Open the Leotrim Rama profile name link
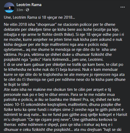The height and width of the screenshot is (133, 130). pos(29,5)
